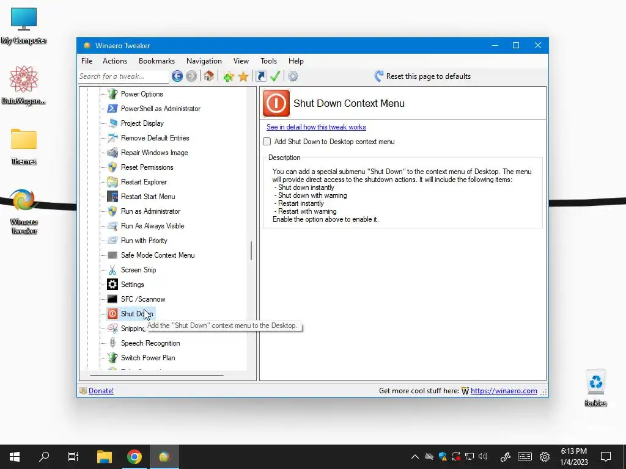Select My Computer desktop icon

pos(24,26)
